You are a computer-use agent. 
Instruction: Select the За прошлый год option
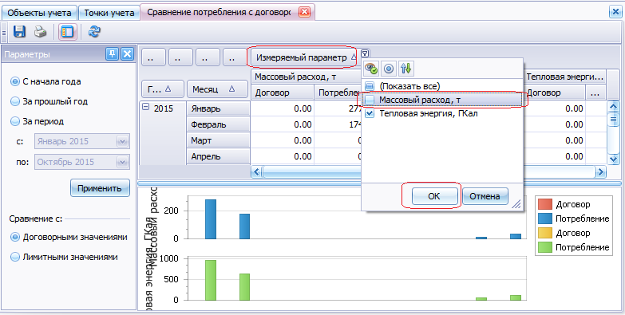point(14,101)
